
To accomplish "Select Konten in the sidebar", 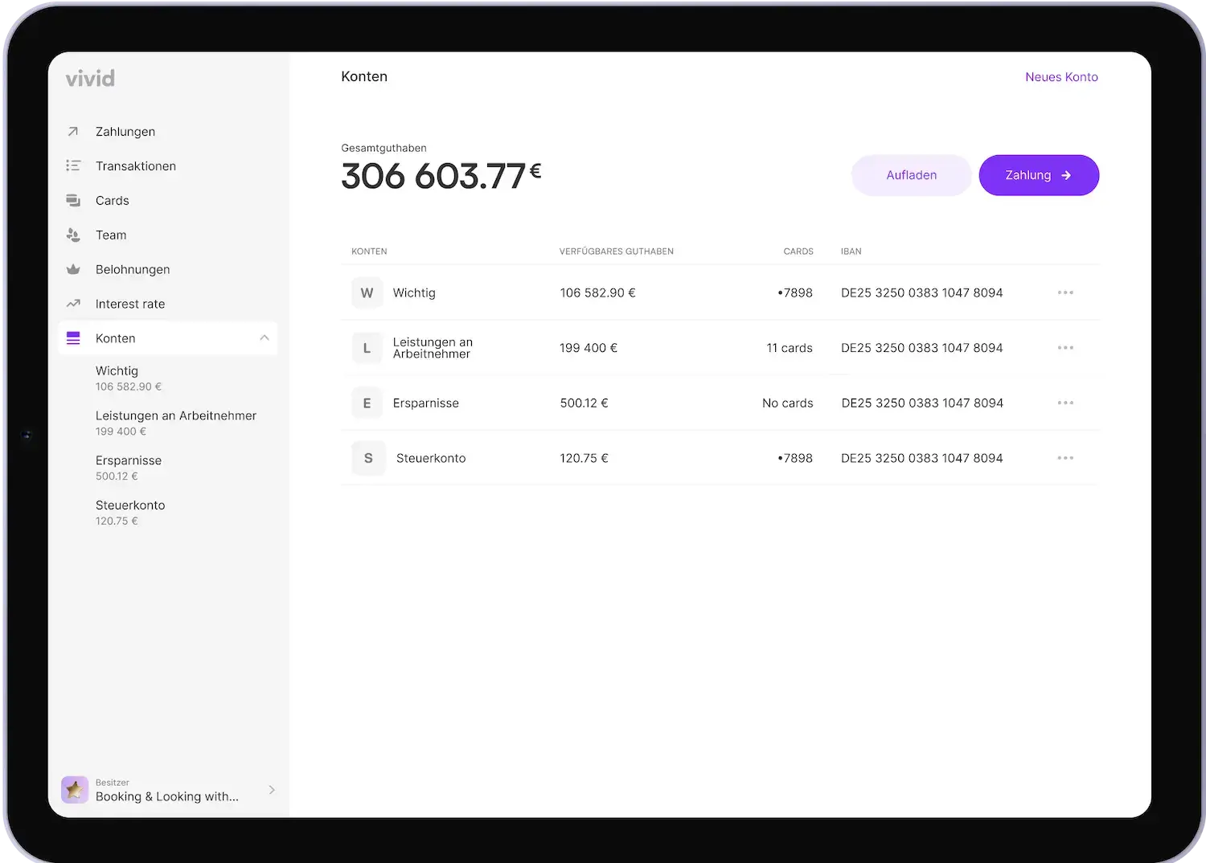I will coord(168,338).
